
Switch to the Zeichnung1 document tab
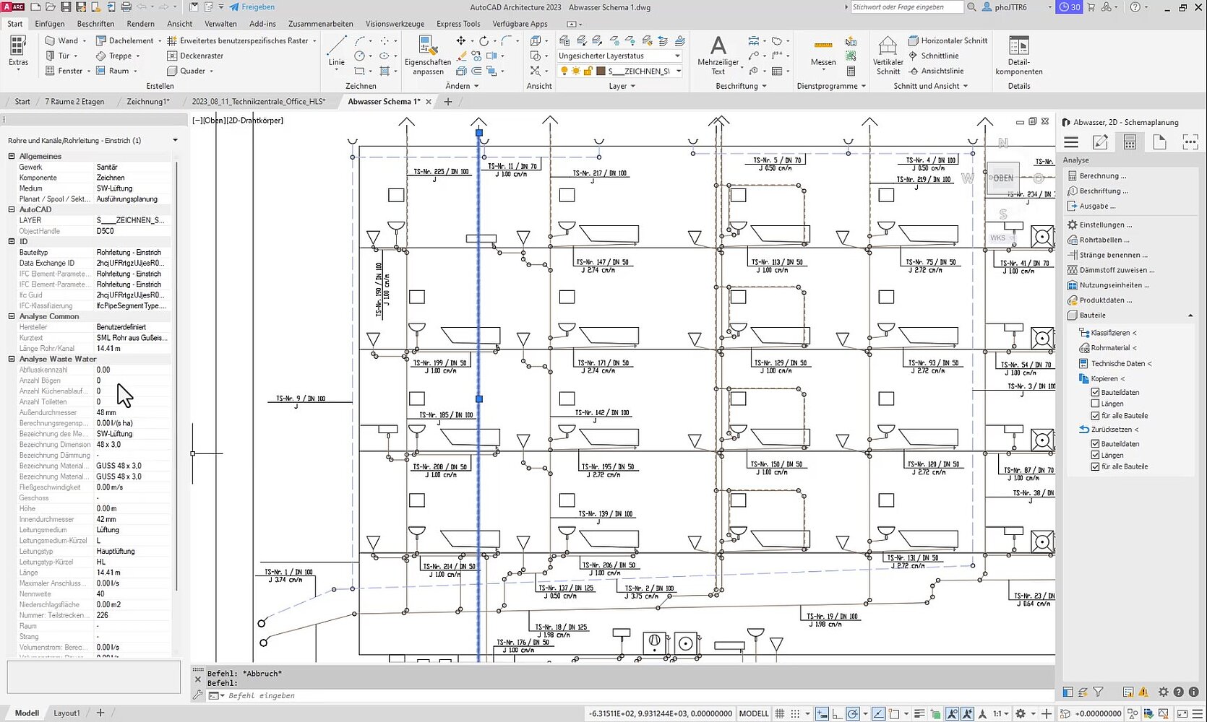pos(147,102)
